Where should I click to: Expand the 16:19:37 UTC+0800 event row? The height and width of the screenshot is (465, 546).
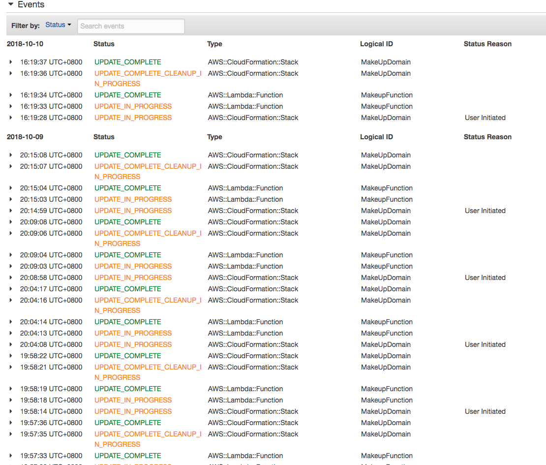pyautogui.click(x=10, y=62)
